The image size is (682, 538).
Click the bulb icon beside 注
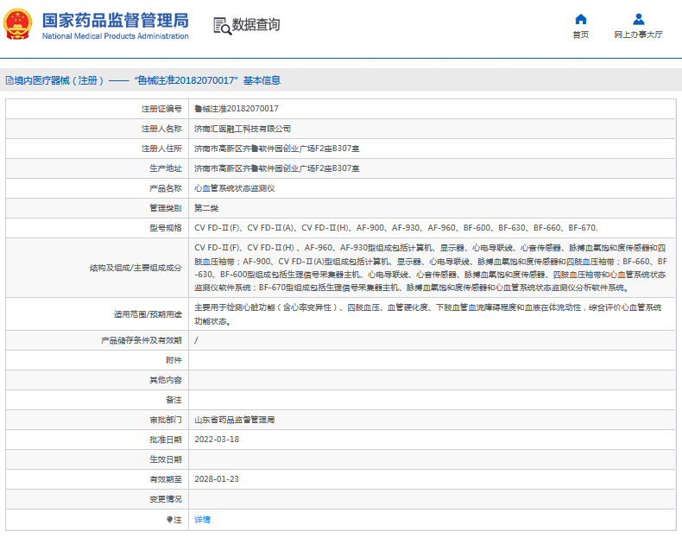(169, 519)
